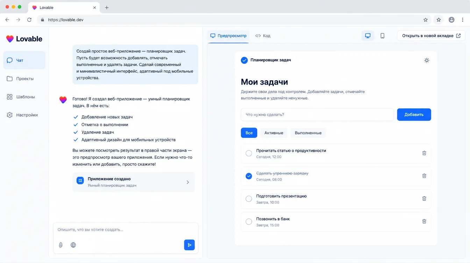This screenshot has height=263, width=470.
Task: Click the browser address bar URL
Action: (66, 20)
